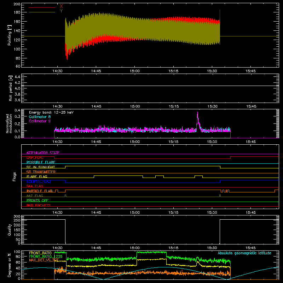Select the 'X' legend label in Pointing plot
This screenshot has height=283, width=283.
coord(61,6)
